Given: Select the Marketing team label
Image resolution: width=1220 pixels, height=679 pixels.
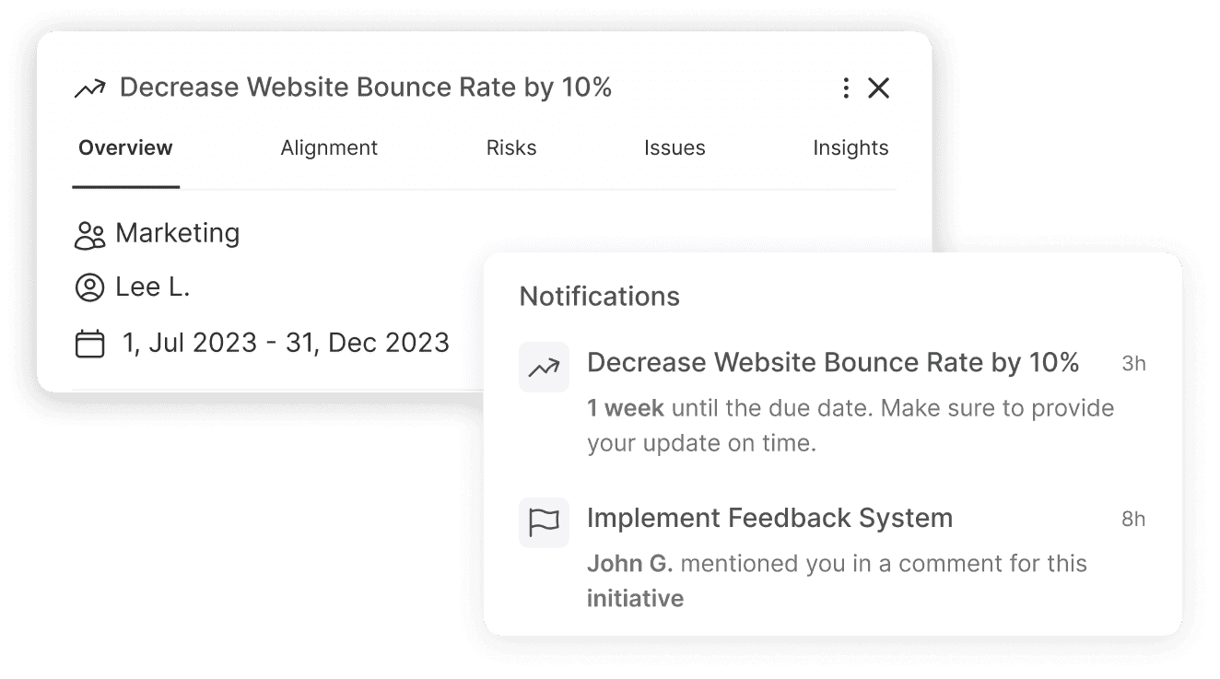Looking at the screenshot, I should pos(178,233).
